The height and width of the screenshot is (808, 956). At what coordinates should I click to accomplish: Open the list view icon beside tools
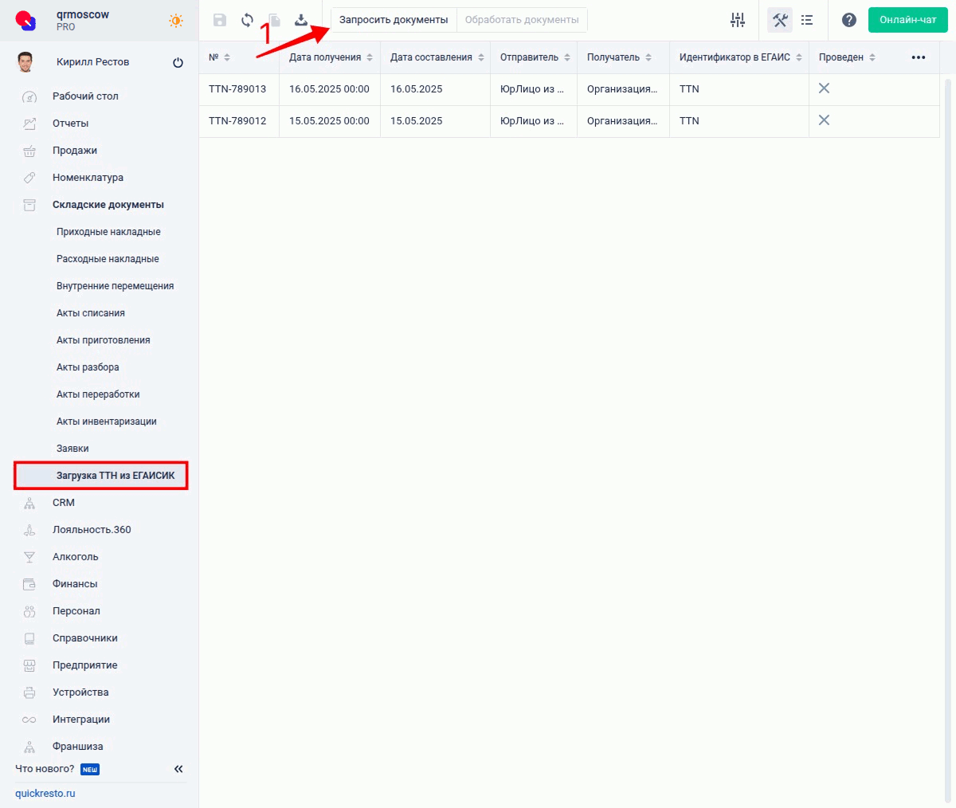(807, 20)
